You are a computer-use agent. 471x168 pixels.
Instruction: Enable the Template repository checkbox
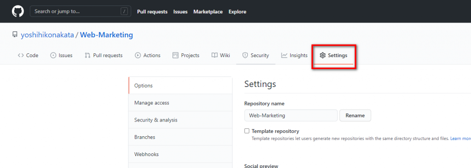(x=247, y=131)
